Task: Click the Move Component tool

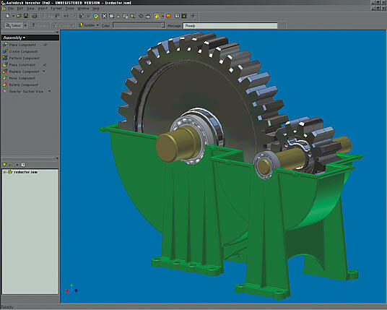Action: [19, 78]
